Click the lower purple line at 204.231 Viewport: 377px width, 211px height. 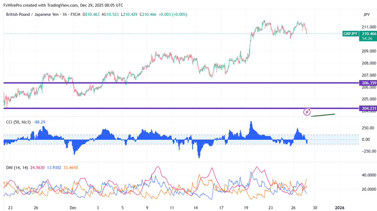pyautogui.click(x=181, y=109)
